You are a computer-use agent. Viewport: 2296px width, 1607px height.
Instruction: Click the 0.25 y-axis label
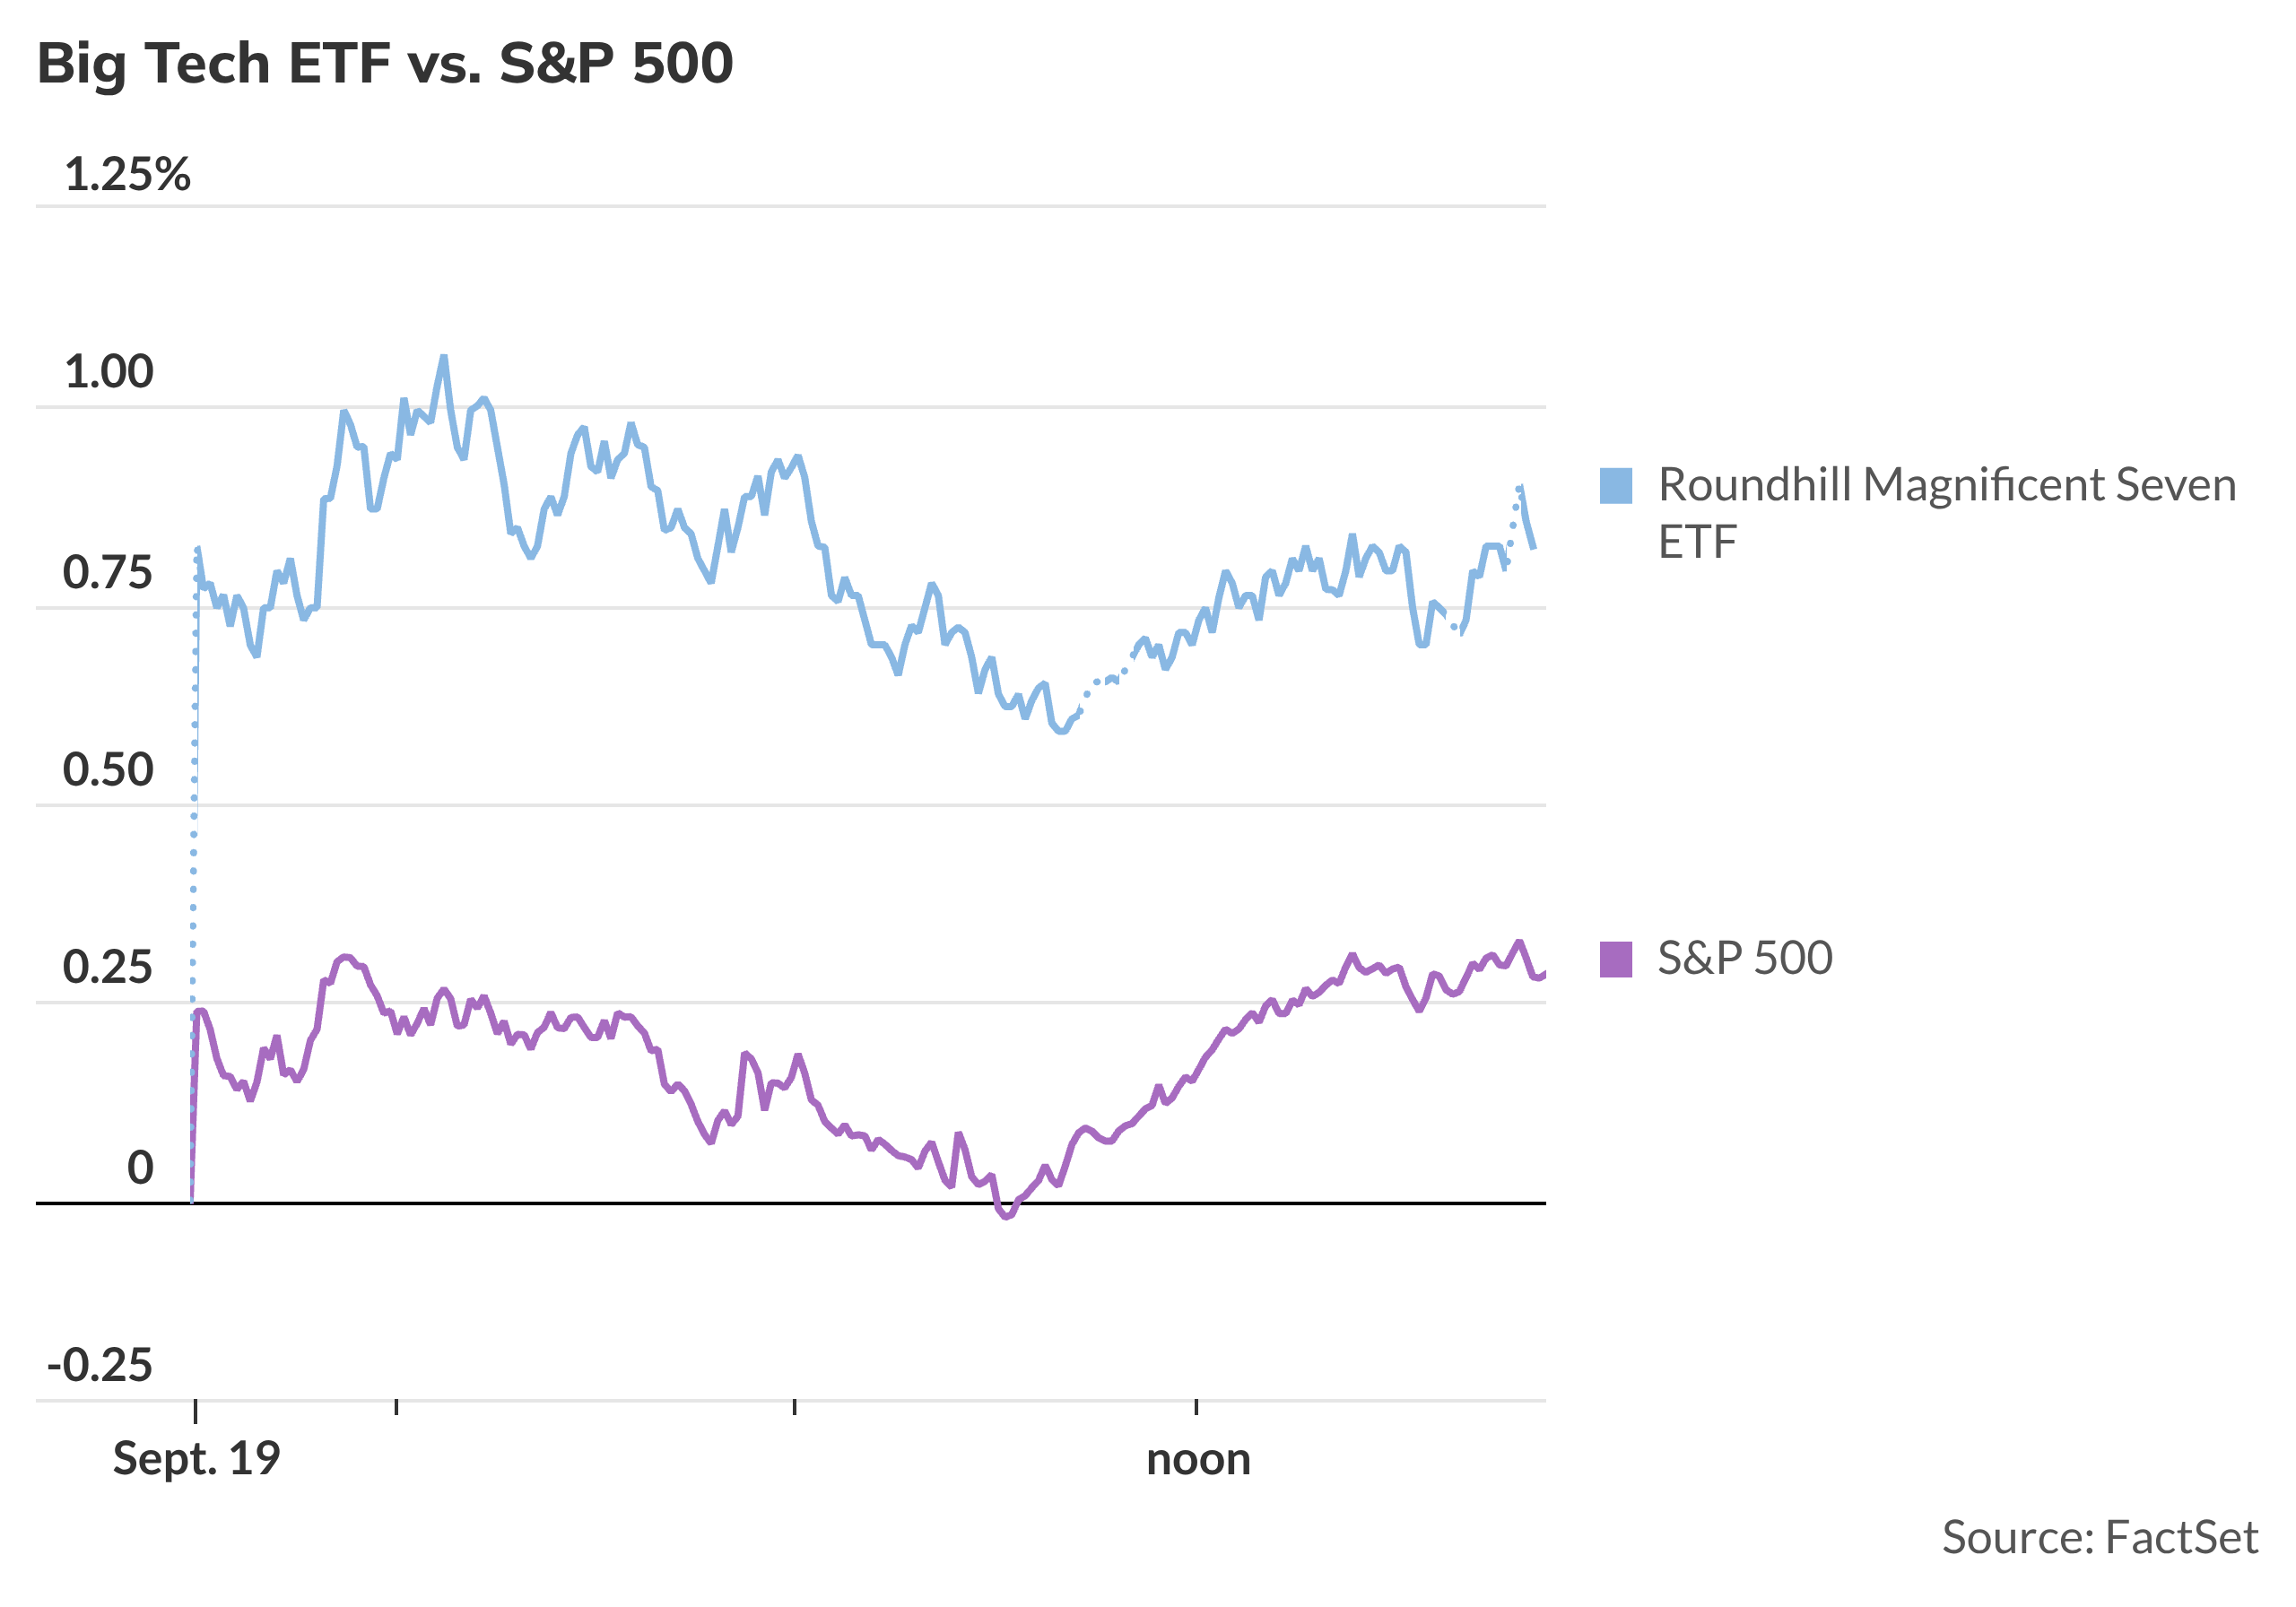pyautogui.click(x=108, y=967)
